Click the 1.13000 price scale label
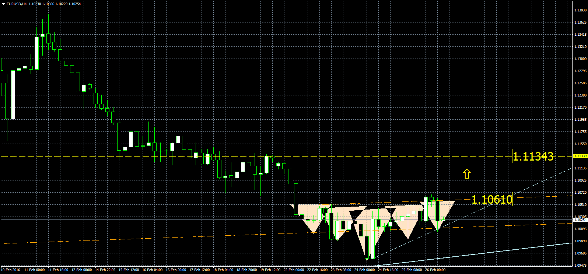 [580, 59]
